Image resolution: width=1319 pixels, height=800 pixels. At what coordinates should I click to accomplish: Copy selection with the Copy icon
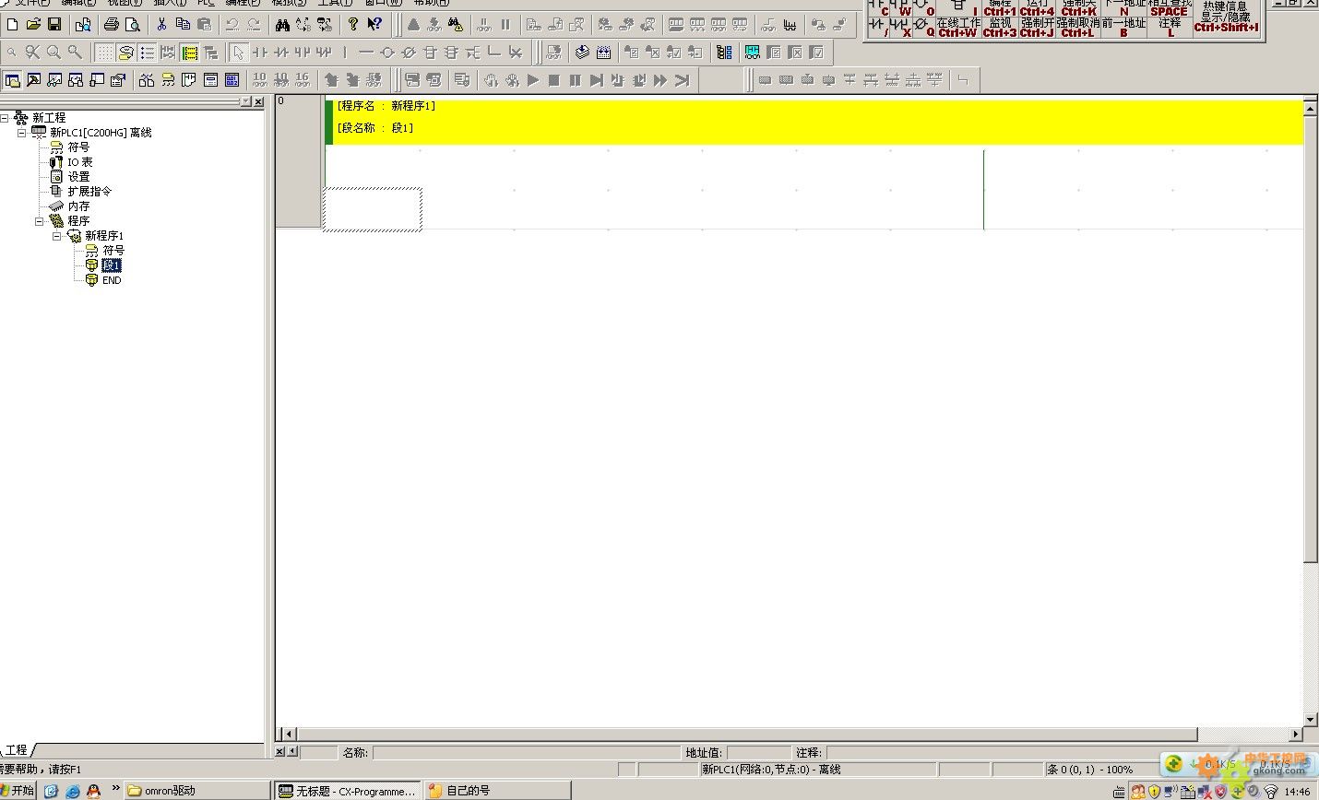tap(183, 24)
